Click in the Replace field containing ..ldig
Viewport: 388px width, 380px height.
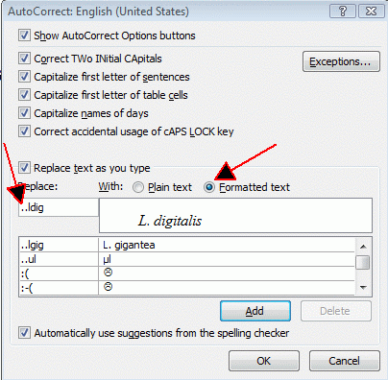(x=59, y=207)
